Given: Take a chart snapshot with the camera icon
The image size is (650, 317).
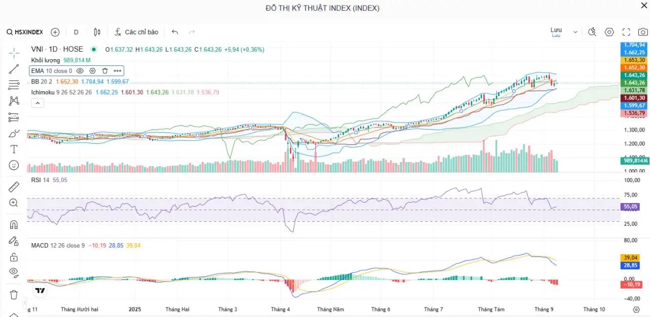Looking at the screenshot, I should click(x=642, y=31).
